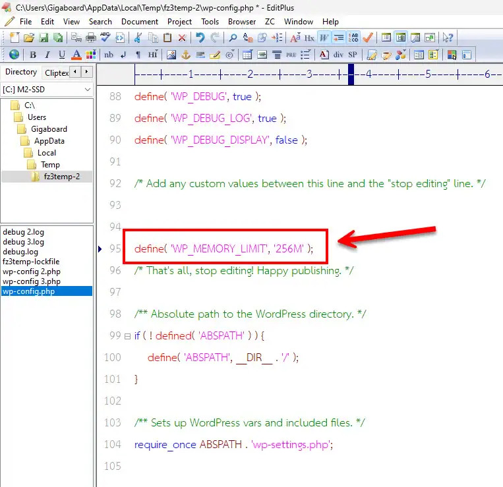Insert div tag

338,55
